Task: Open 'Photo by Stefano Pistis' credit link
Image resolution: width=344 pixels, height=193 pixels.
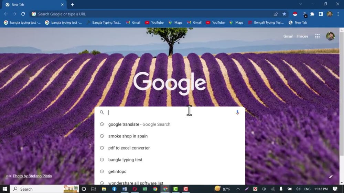Action: pyautogui.click(x=32, y=176)
